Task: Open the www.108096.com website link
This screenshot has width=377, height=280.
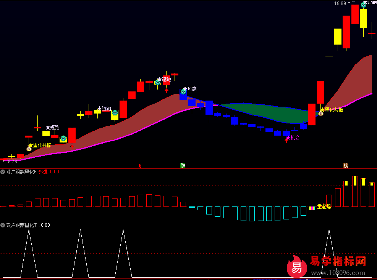Action: click(338, 273)
